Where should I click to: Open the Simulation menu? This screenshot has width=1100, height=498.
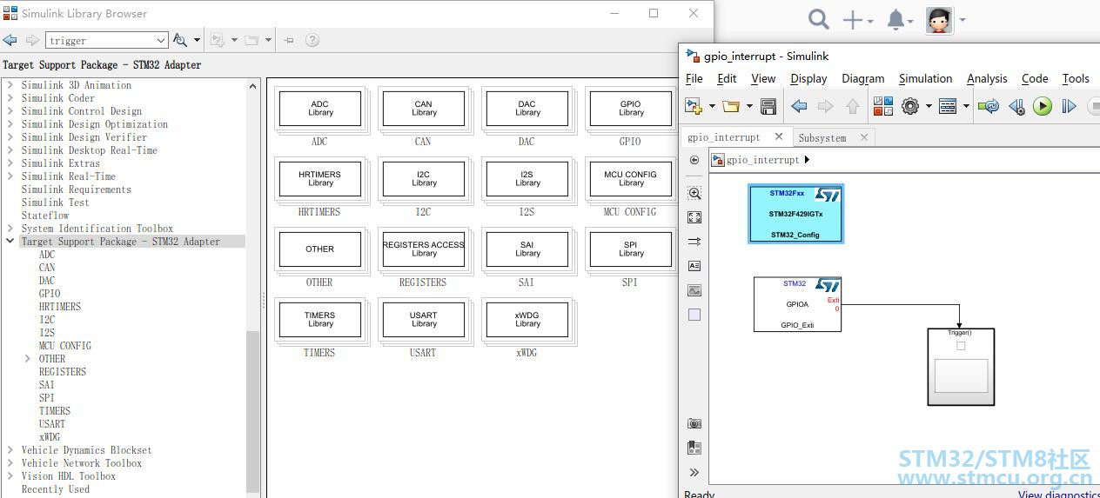(925, 78)
